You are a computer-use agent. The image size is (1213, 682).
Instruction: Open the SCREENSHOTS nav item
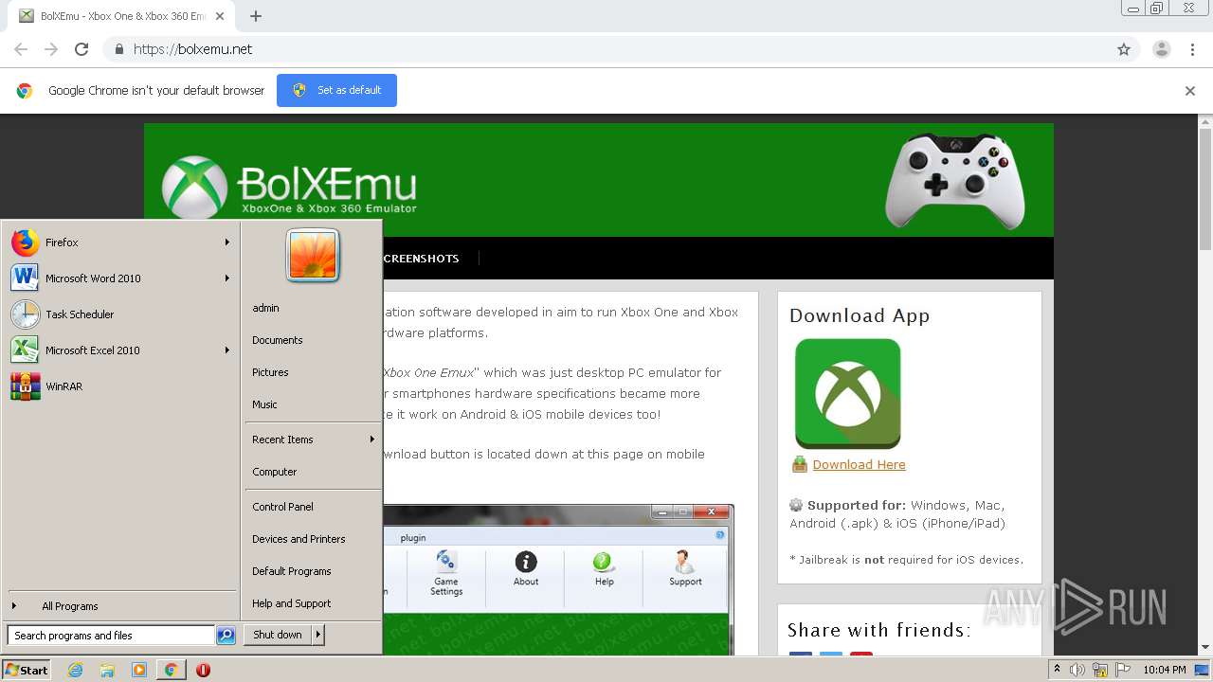pyautogui.click(x=422, y=259)
